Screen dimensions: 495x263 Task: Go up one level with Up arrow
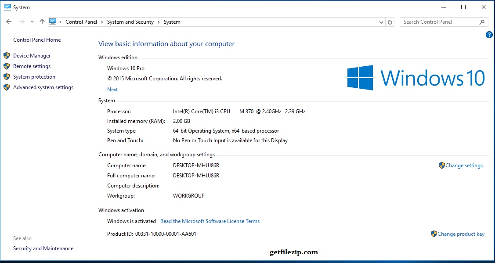click(42, 22)
